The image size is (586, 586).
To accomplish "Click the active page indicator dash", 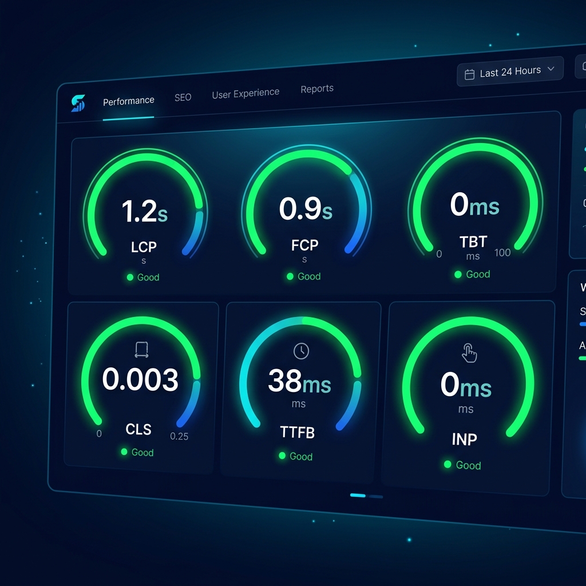I will click(x=358, y=495).
